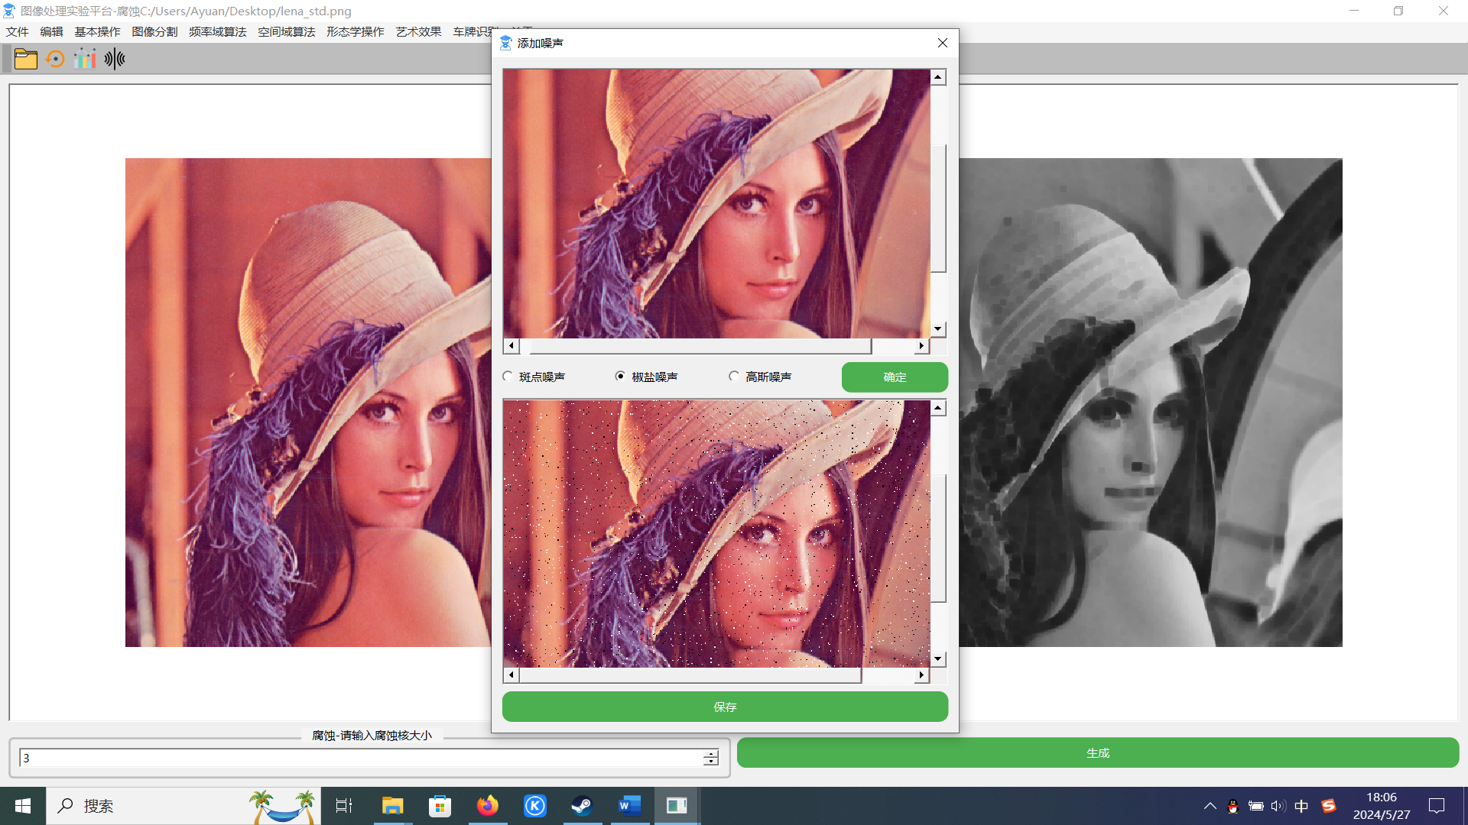The width and height of the screenshot is (1468, 825).
Task: Increment the erosion kernel size spinner
Action: [711, 753]
